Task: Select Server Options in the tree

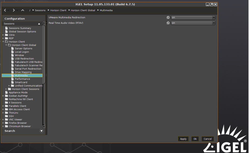Action: pyautogui.click(x=23, y=49)
